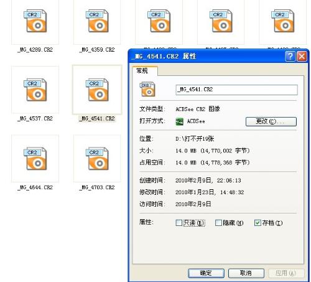Click the file type text ACDSee CR2 图像
The width and height of the screenshot is (311, 282).
(198, 109)
